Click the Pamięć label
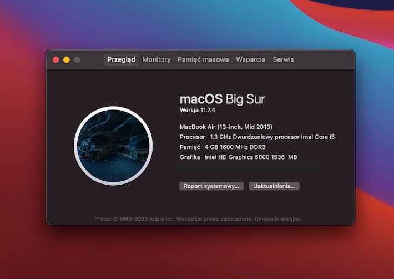The image size is (394, 279). [x=190, y=147]
